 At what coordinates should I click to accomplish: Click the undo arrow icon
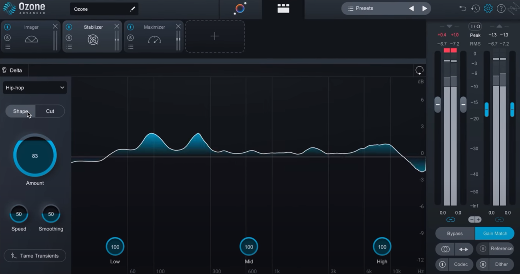tap(462, 9)
